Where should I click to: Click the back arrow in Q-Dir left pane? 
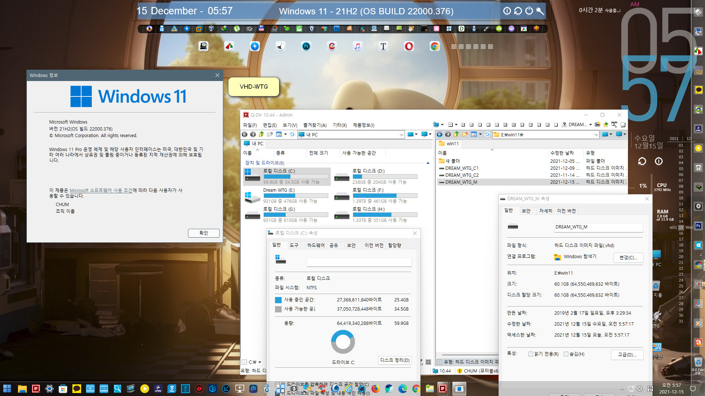[245, 135]
